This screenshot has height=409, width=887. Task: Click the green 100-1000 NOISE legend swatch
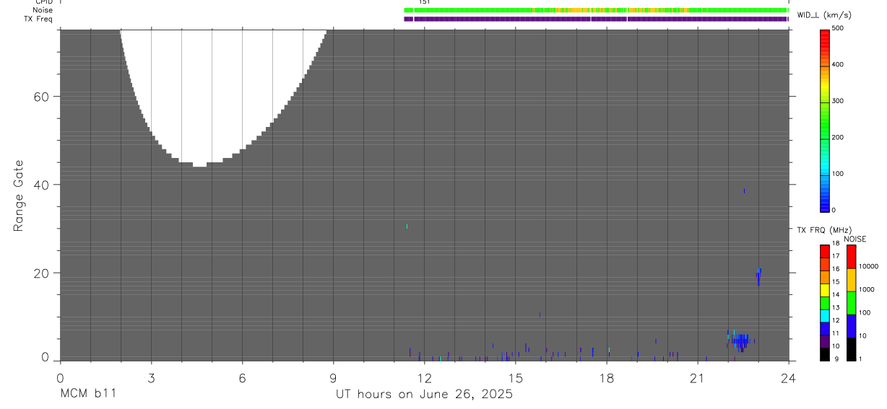pos(851,303)
